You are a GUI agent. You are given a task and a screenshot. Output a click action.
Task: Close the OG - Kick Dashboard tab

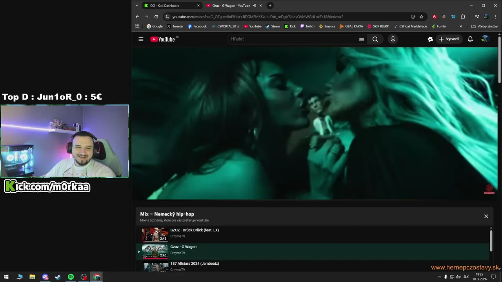[x=198, y=5]
